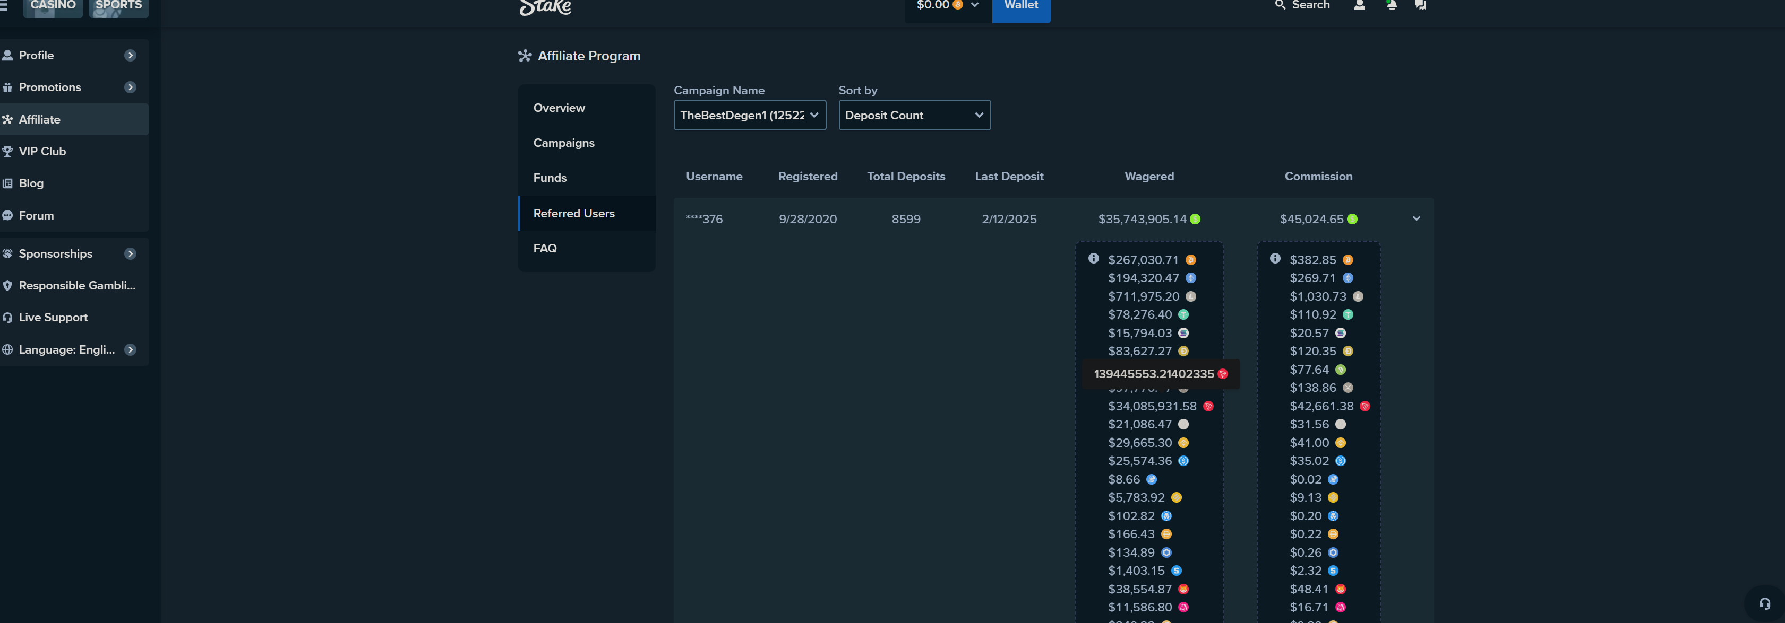Expand the Sponsorships submenu arrow

(130, 253)
